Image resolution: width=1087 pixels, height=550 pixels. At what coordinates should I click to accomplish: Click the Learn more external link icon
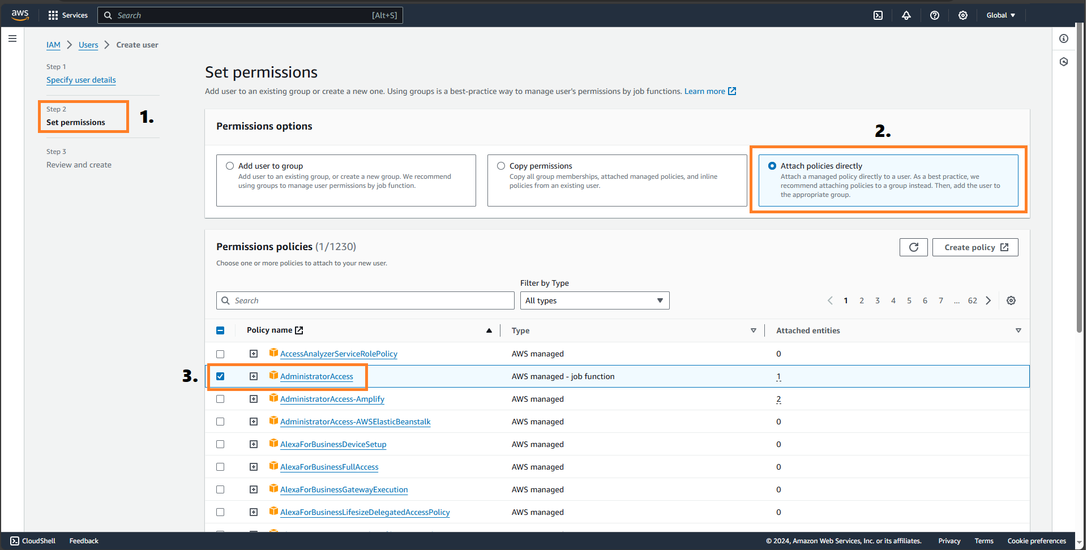(732, 91)
